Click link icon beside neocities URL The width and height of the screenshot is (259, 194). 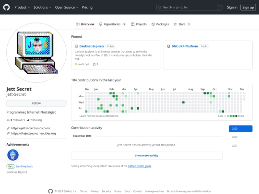pyautogui.click(x=8, y=134)
